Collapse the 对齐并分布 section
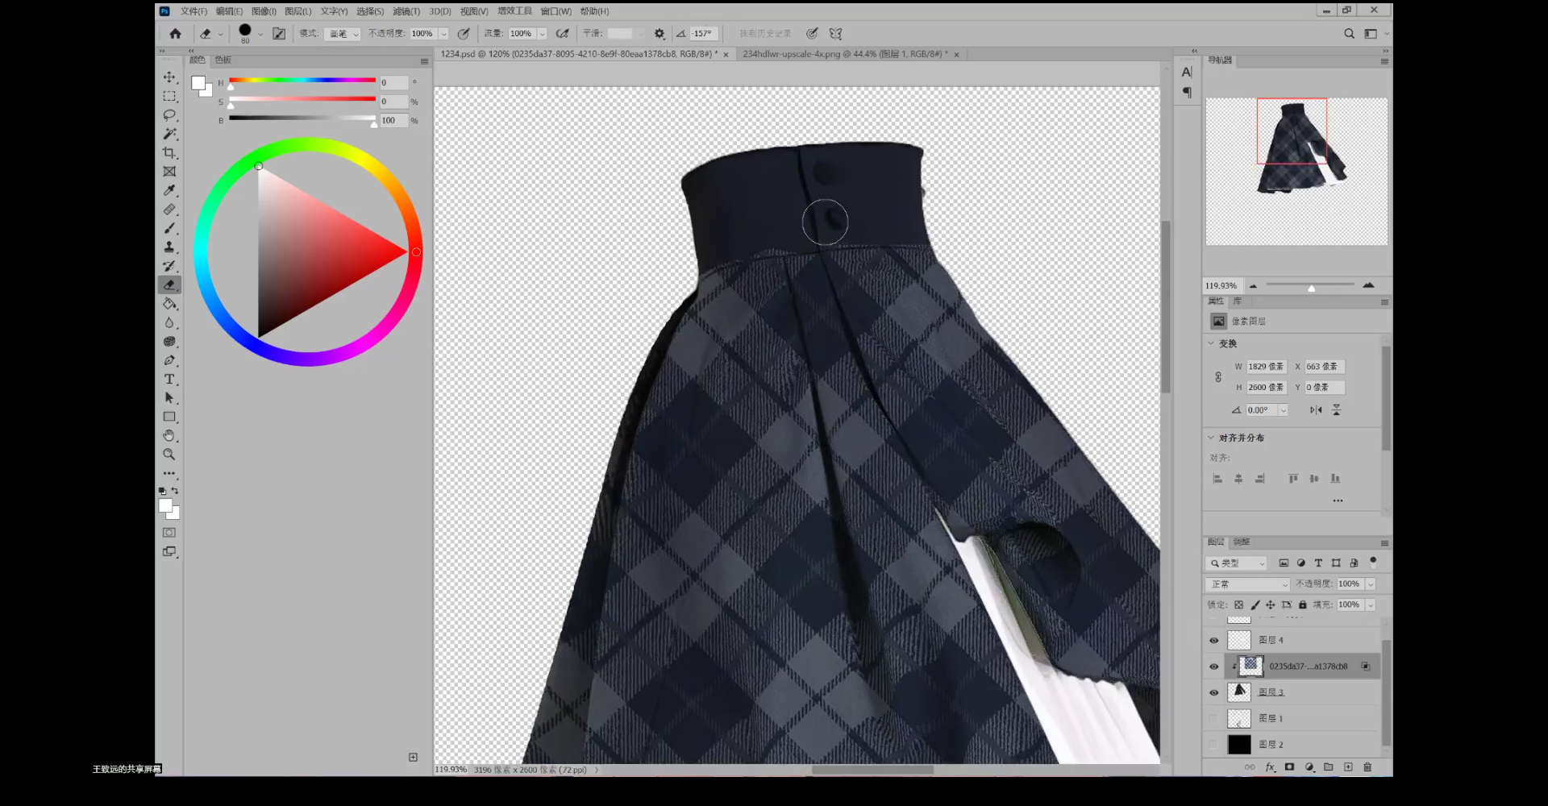Screen dimensions: 1548x806 pos(1211,438)
